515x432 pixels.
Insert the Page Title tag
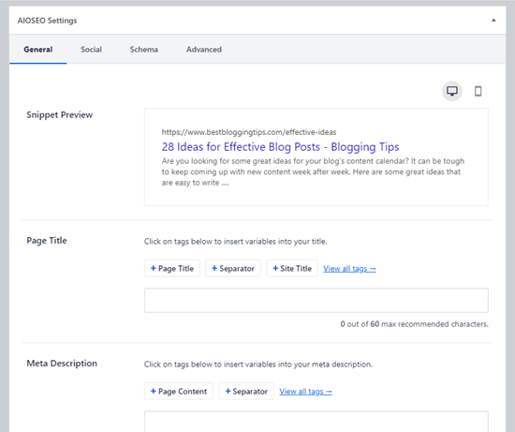172,268
